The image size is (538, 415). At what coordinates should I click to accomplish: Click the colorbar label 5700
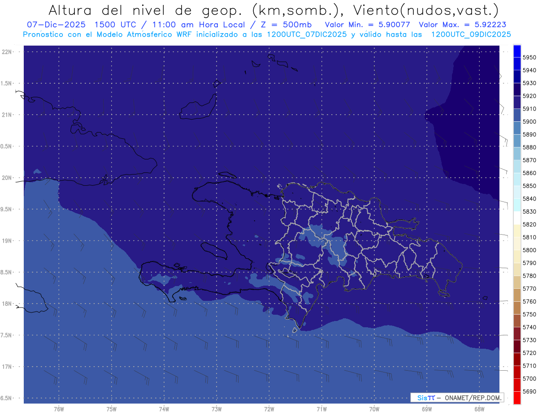529,379
